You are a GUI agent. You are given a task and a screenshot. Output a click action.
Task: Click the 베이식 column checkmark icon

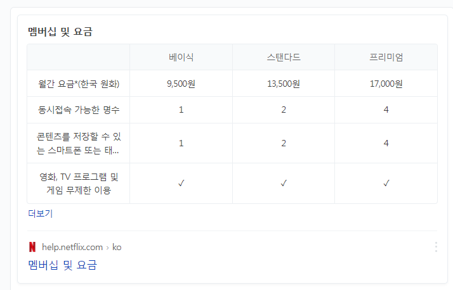click(x=181, y=183)
